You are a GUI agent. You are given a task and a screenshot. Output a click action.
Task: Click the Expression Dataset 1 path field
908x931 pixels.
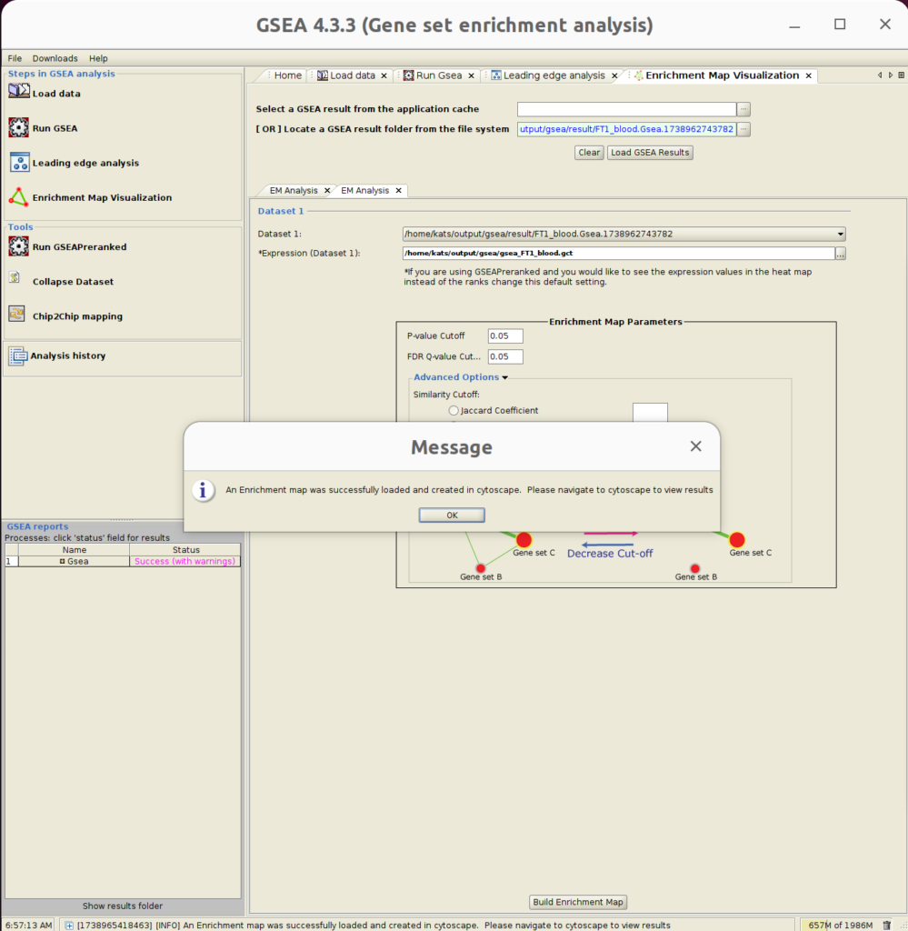(x=618, y=254)
